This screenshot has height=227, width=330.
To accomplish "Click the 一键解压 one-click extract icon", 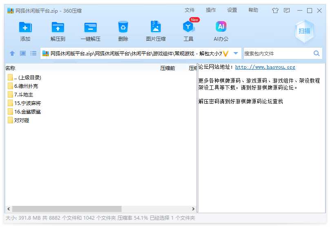I will coord(91,28).
